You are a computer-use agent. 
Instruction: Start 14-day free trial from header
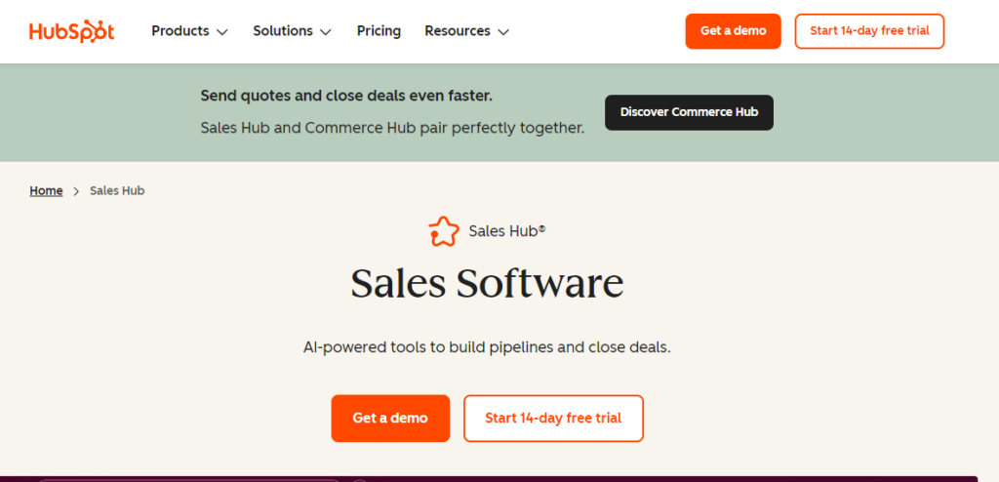point(869,31)
